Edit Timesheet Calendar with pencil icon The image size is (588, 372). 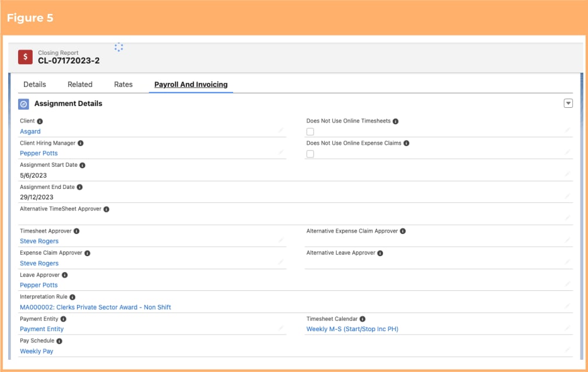click(568, 328)
